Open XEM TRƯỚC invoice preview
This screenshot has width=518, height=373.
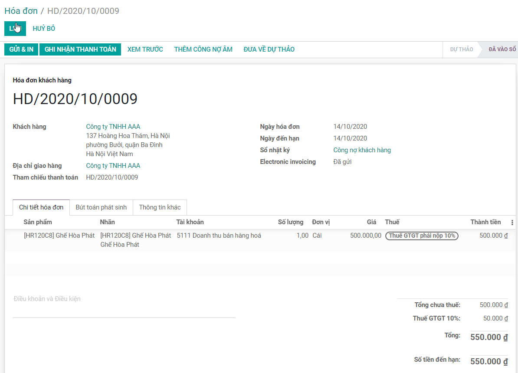pyautogui.click(x=145, y=49)
